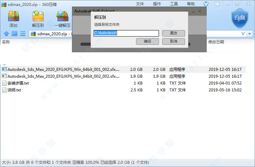Close the Autodesk Self-Extract window

pos(200,11)
